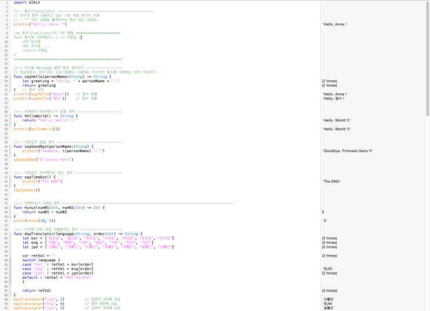Select result 'SUN' beside the case "eng" line
The width and height of the screenshot is (430, 311).
tap(328, 269)
